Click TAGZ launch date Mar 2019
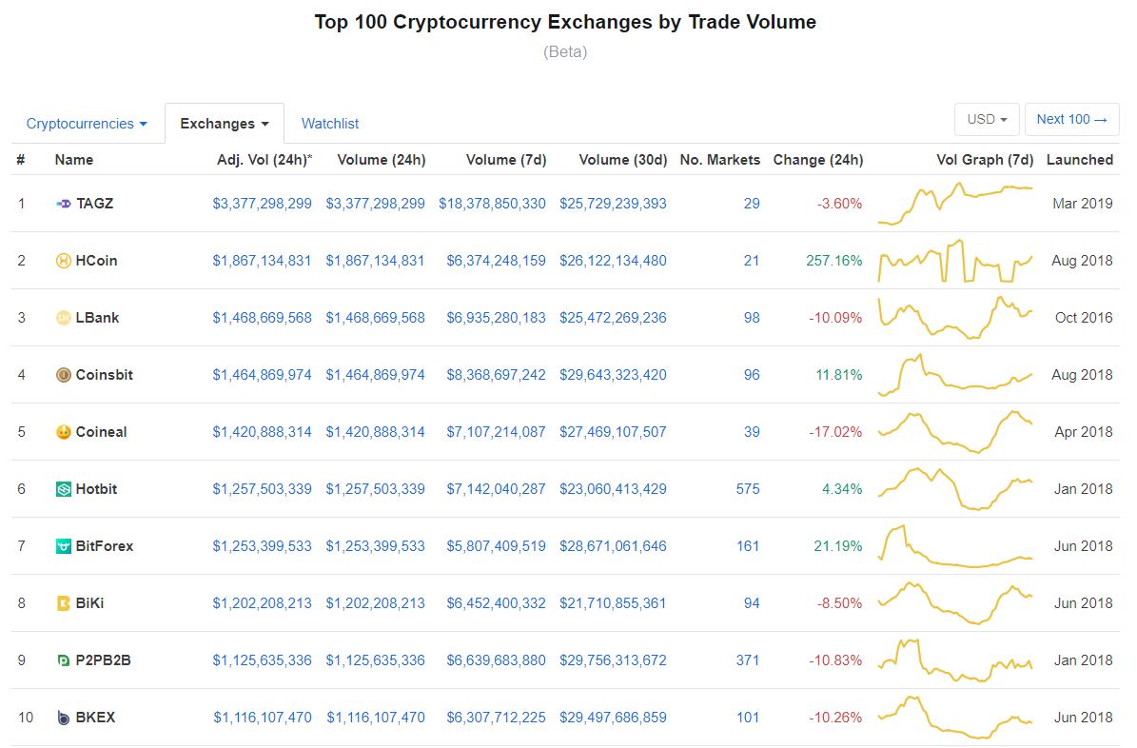 [x=1083, y=204]
